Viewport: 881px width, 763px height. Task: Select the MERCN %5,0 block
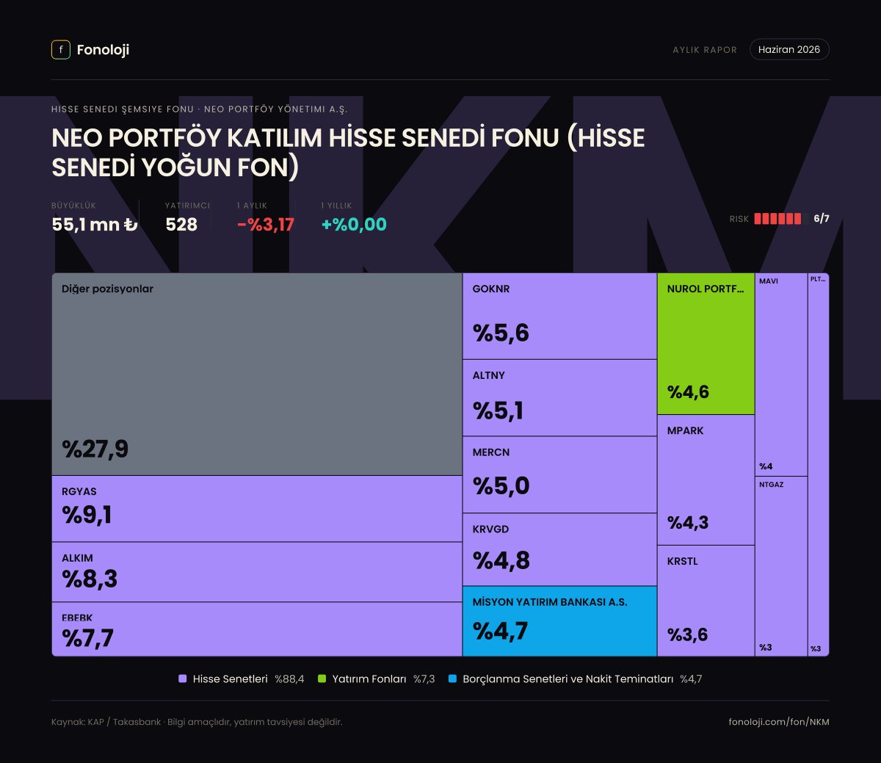559,475
